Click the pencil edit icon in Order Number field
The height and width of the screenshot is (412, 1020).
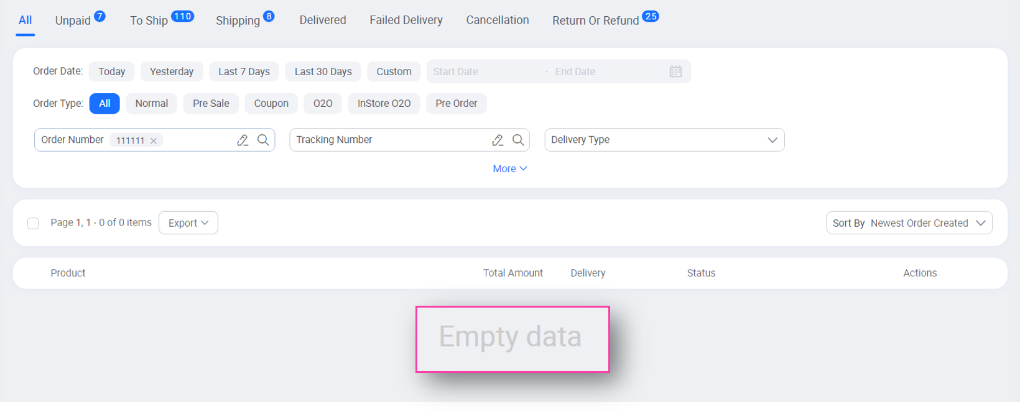tap(243, 140)
